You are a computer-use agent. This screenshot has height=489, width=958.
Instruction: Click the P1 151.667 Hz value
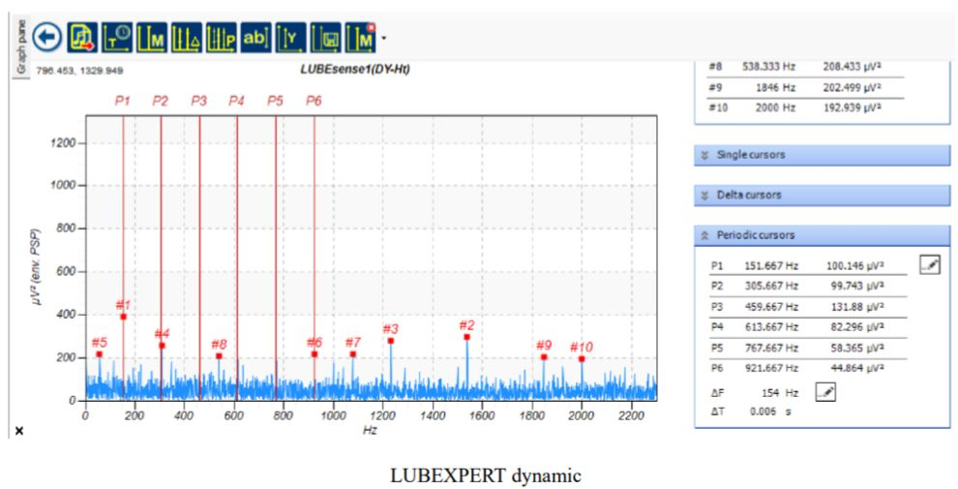click(x=771, y=266)
